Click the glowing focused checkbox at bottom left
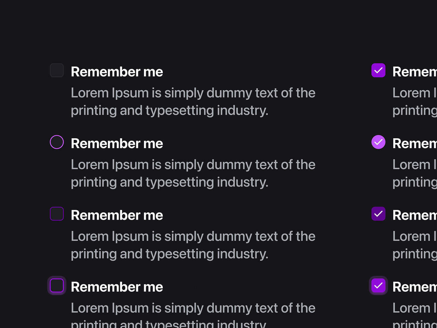 coord(57,286)
